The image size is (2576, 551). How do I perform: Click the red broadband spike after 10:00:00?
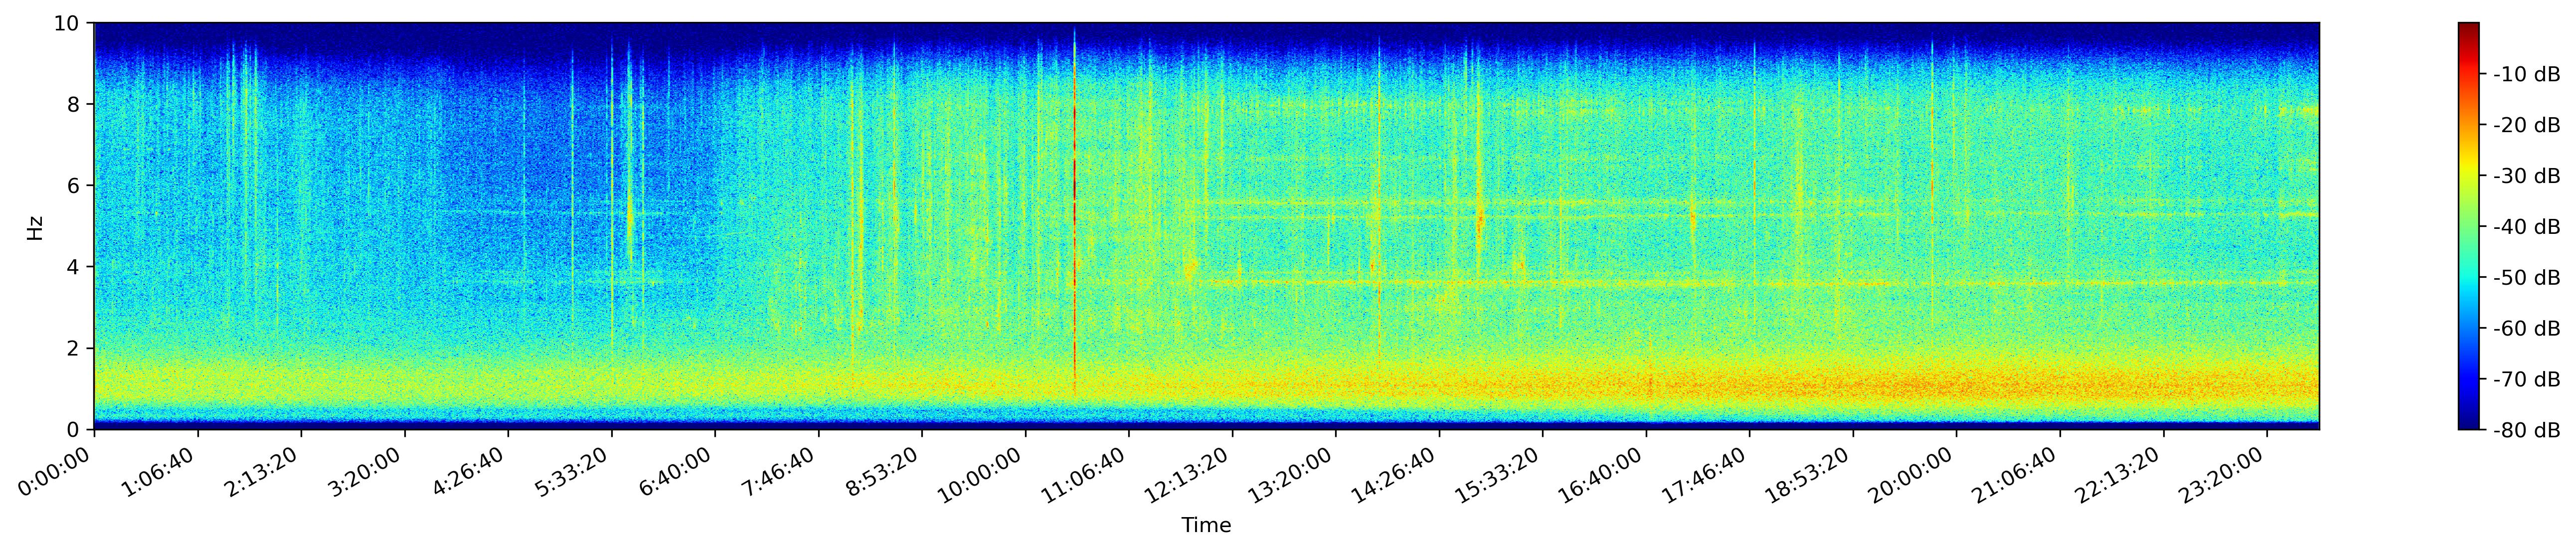pos(1074,215)
